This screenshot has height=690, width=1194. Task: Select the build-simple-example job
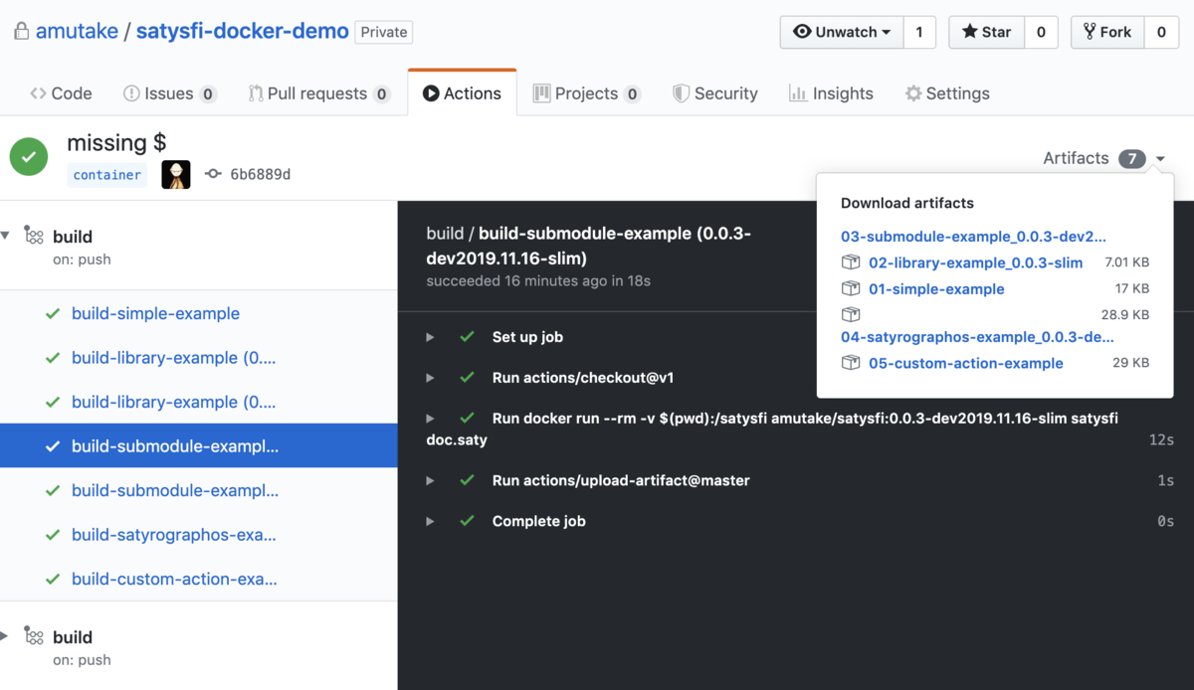155,313
